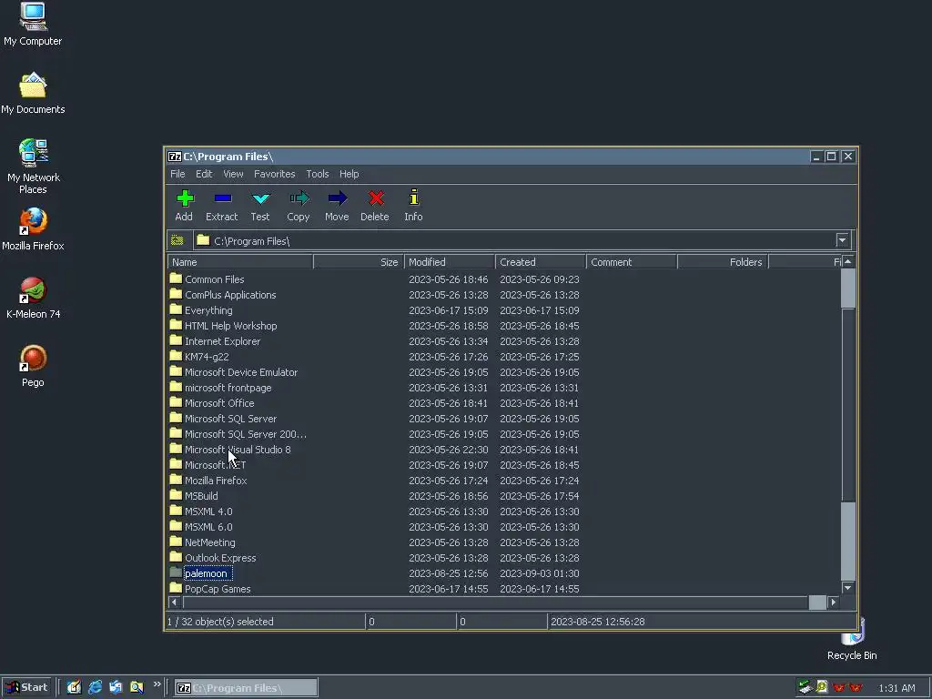Select the HTML Help Workshop folder
Screen dimensions: 932x699
[x=230, y=326]
